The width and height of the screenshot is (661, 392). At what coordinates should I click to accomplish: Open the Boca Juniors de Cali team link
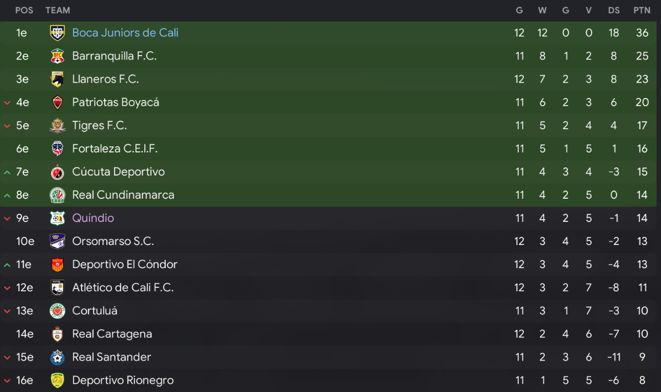[125, 33]
